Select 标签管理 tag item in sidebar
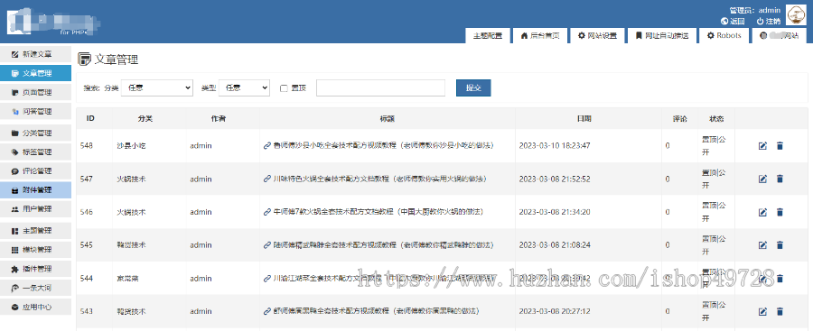The image size is (813, 331). (36, 152)
